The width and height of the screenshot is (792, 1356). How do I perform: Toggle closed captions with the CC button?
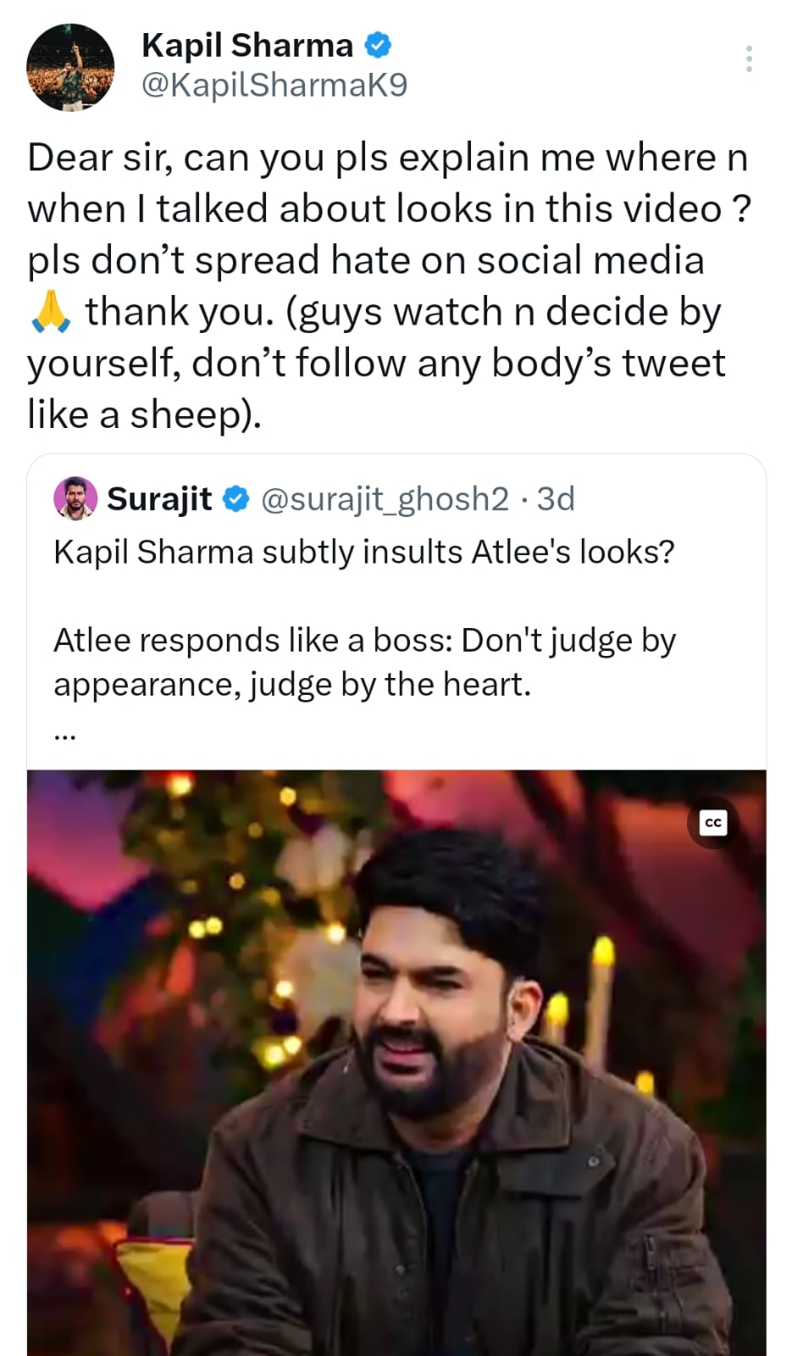coord(713,822)
